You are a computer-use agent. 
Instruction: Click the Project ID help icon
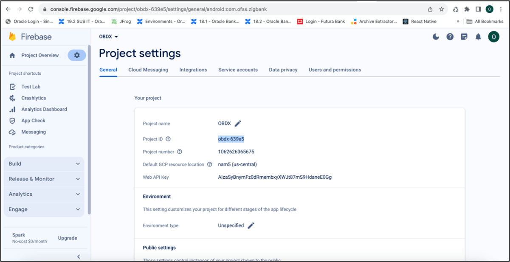click(168, 139)
